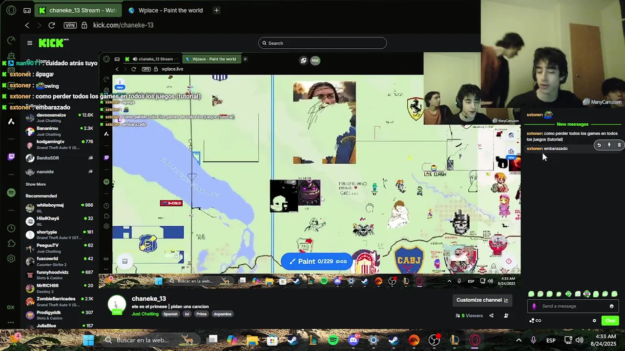Switch to Wplace - Paint the world tab
The width and height of the screenshot is (625, 351).
(x=166, y=10)
